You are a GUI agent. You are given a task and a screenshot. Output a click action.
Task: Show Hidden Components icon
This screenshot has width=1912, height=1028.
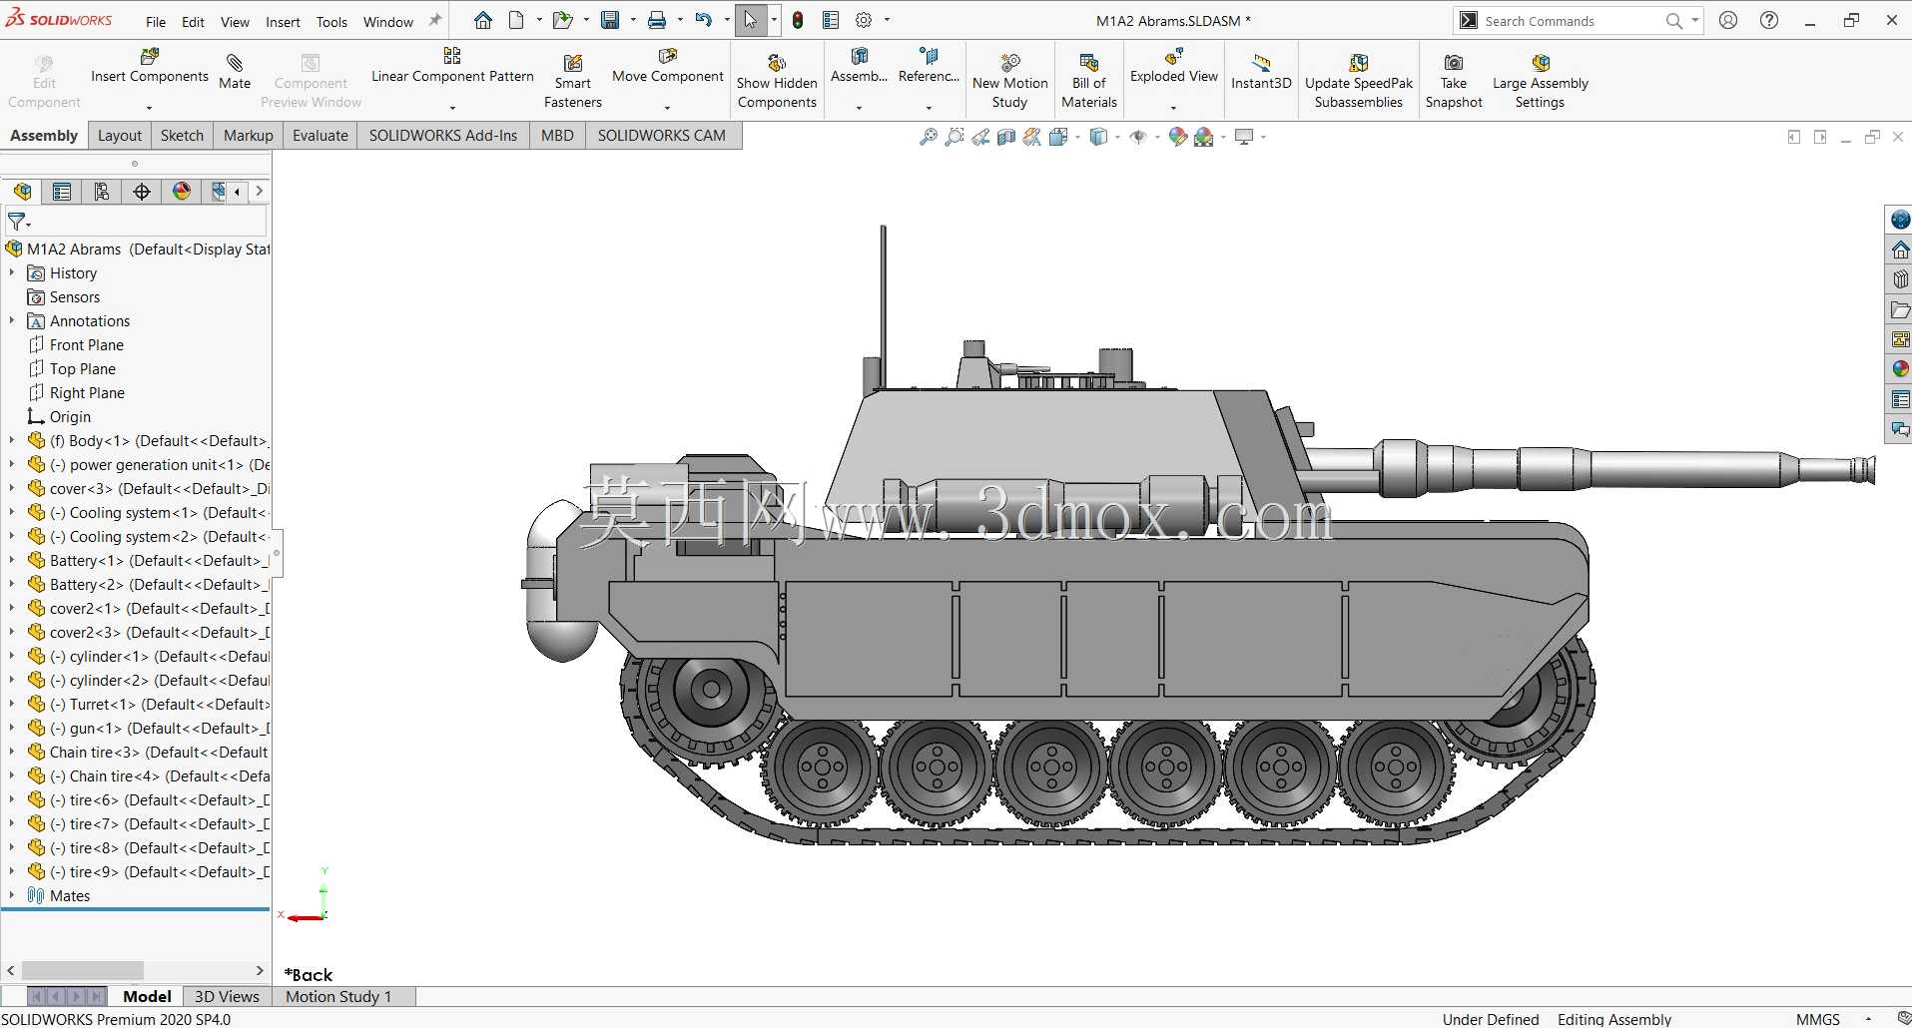pos(777,81)
